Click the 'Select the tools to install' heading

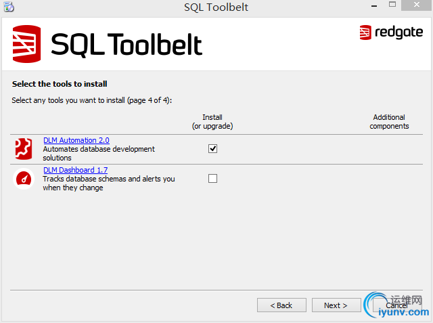pos(60,84)
